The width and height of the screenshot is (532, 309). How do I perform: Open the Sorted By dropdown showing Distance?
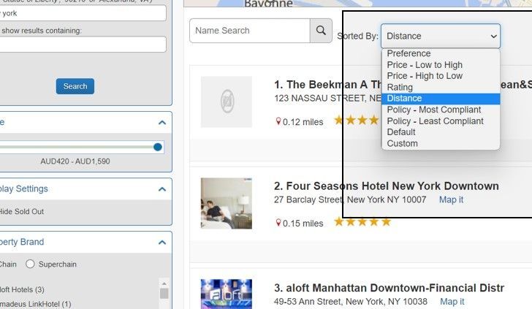(x=441, y=36)
